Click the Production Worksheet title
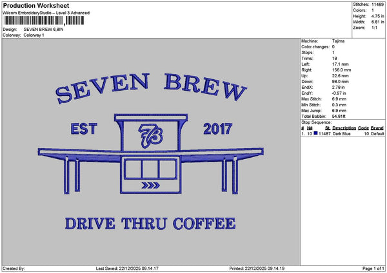The width and height of the screenshot is (387, 273). point(36,6)
